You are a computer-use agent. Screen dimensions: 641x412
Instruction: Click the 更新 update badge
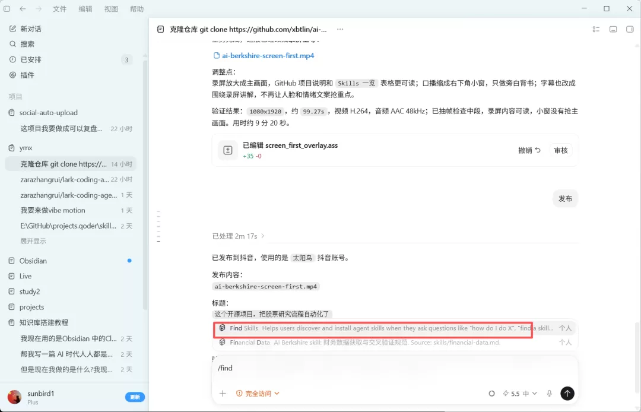(135, 397)
